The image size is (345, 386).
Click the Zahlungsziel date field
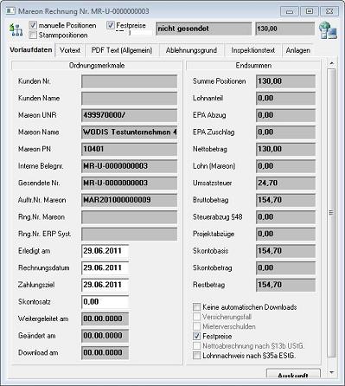point(105,285)
